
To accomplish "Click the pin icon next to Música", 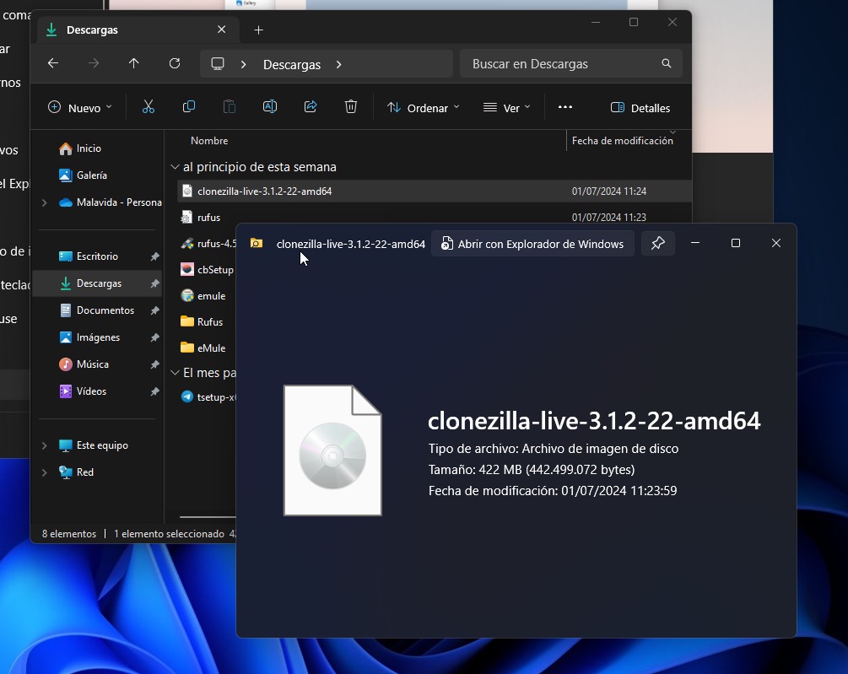I will pos(154,364).
